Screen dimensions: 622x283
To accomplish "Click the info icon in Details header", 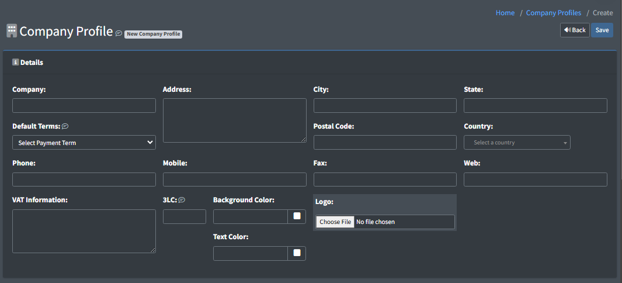I will 16,62.
